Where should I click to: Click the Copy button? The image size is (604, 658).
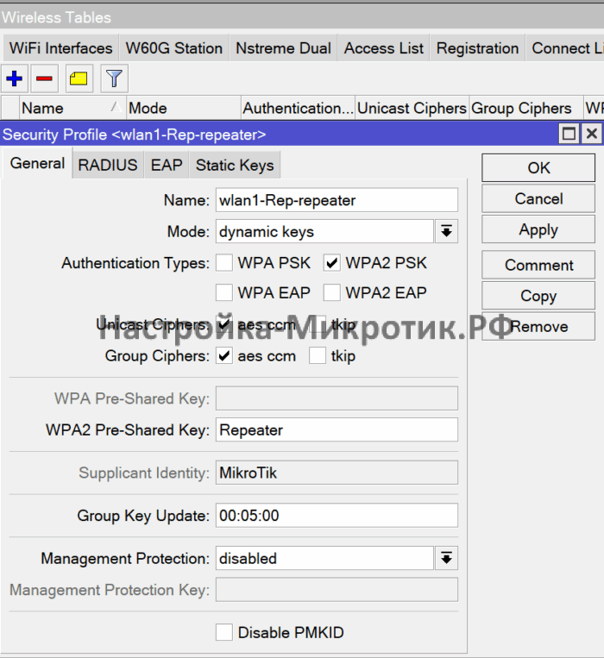[x=538, y=296]
